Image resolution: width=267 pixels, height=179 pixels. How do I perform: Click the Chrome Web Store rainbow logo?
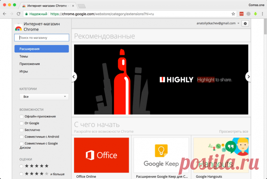(x=18, y=28)
